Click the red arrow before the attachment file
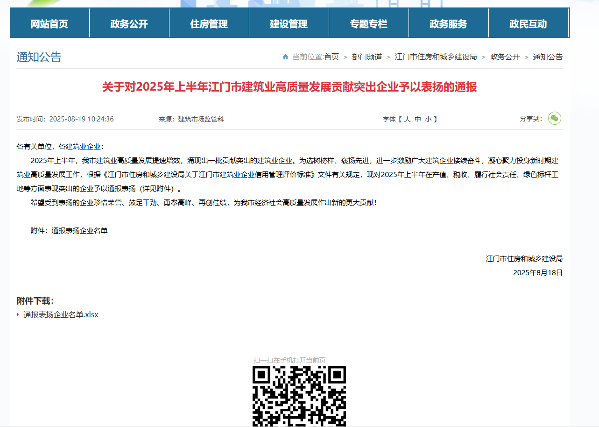Screen dimensions: 599x427 click(18, 314)
